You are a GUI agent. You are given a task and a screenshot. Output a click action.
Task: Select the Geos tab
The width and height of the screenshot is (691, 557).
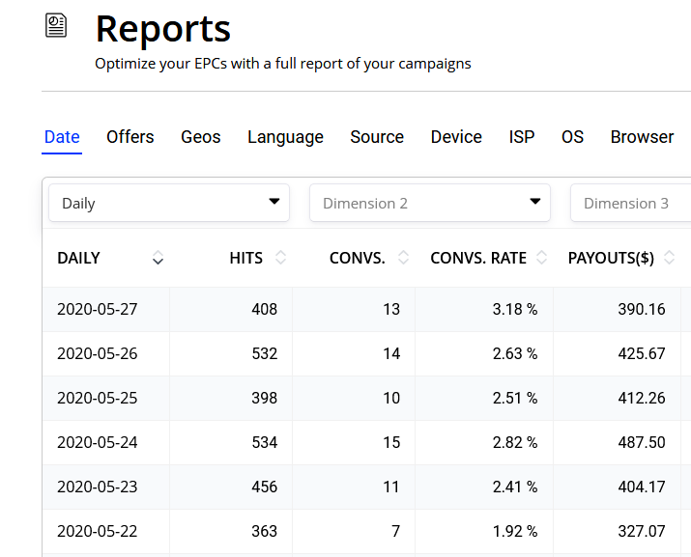coord(201,137)
